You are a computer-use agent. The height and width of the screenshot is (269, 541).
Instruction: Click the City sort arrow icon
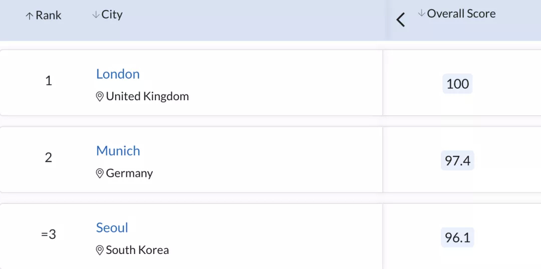(x=96, y=15)
